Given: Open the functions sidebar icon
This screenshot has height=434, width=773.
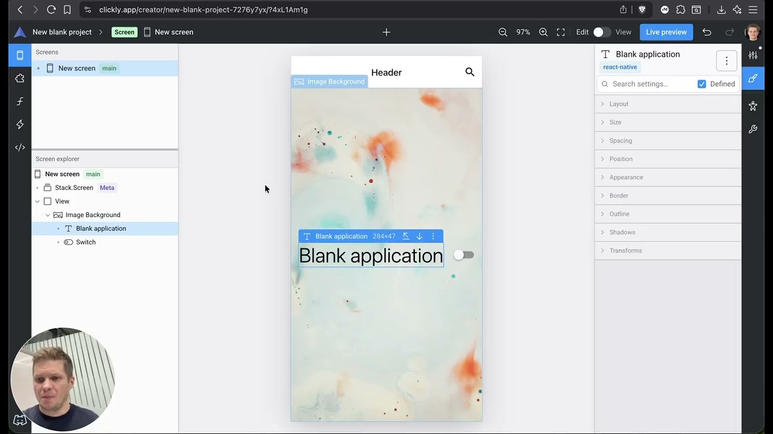Looking at the screenshot, I should coord(20,101).
